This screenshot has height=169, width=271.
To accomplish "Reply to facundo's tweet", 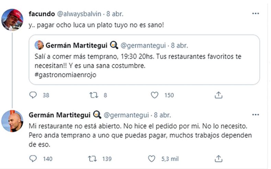I will [33, 95].
